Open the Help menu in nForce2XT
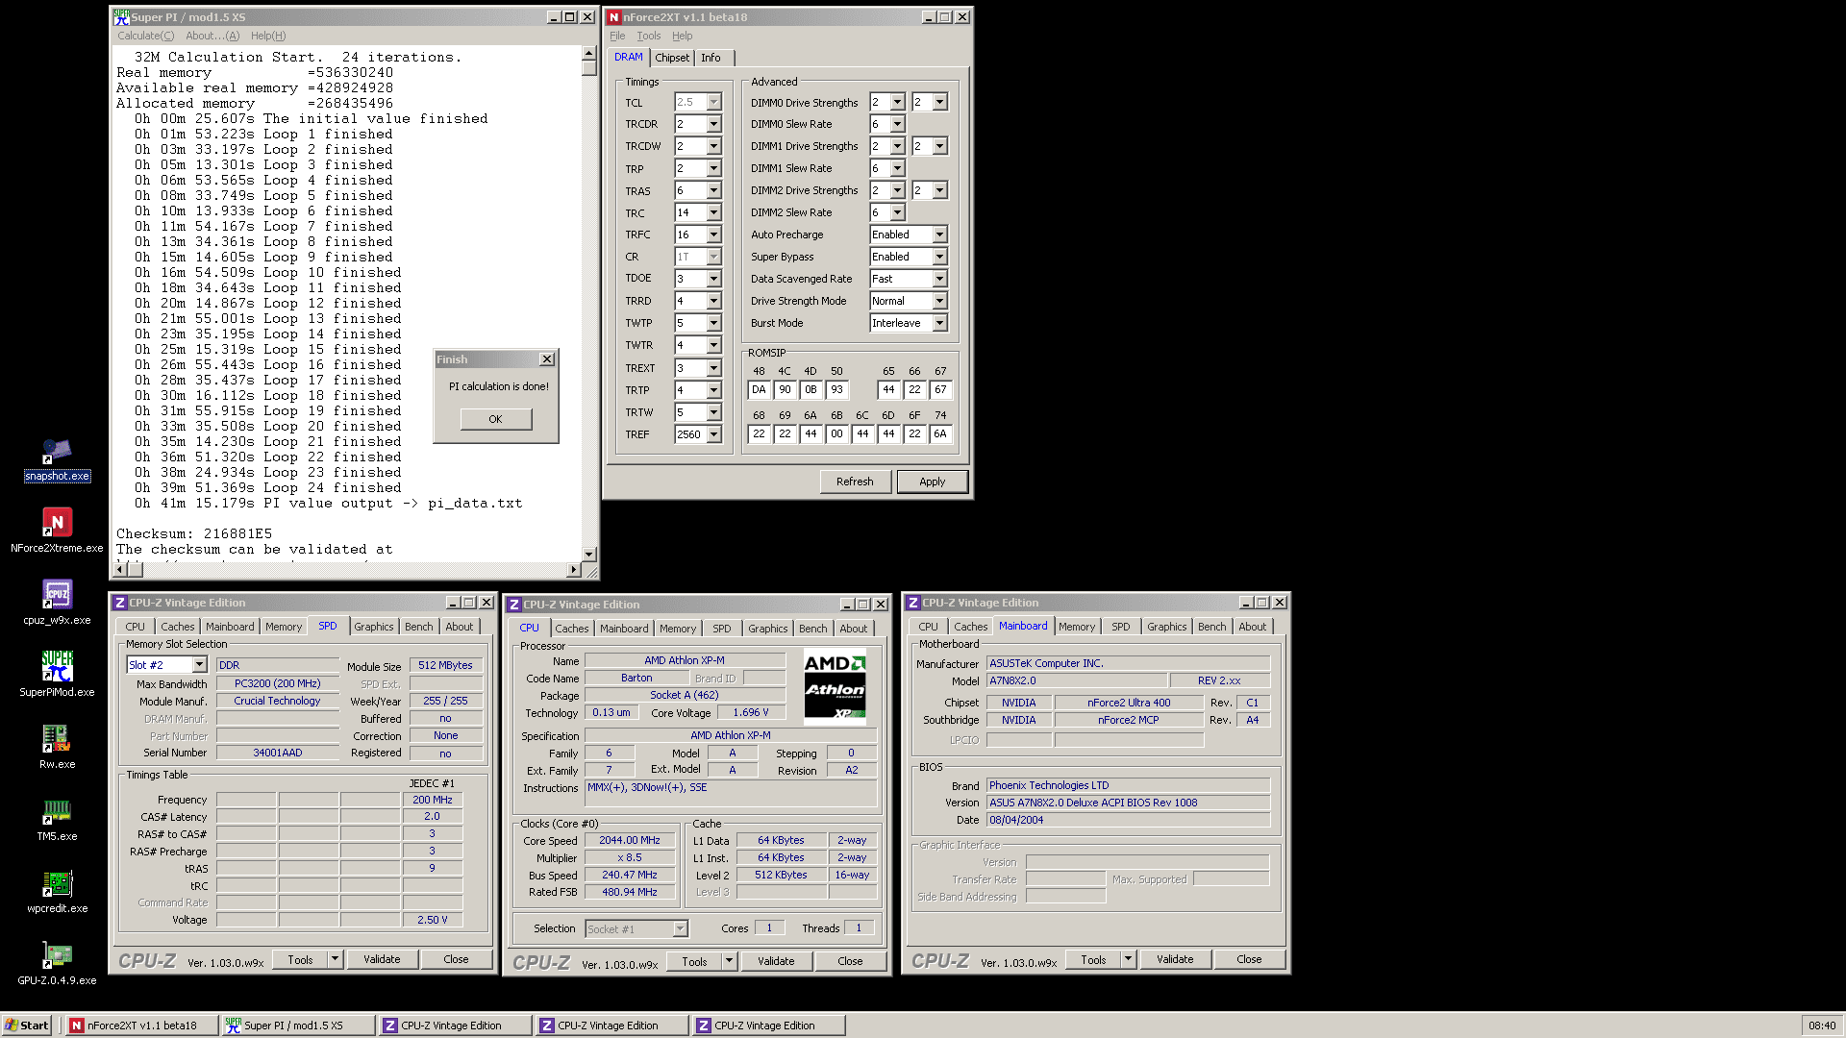The height and width of the screenshot is (1038, 1846). pos(682,36)
